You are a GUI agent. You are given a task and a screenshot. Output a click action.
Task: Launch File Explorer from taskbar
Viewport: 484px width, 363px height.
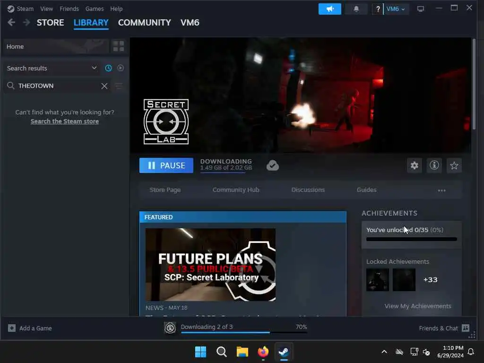[242, 352]
